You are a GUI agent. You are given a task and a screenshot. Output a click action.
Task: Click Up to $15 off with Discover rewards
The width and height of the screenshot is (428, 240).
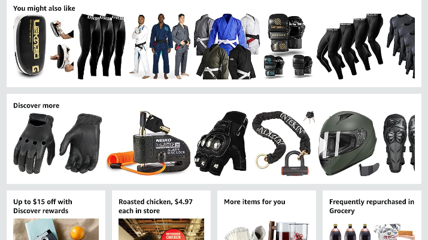43,206
